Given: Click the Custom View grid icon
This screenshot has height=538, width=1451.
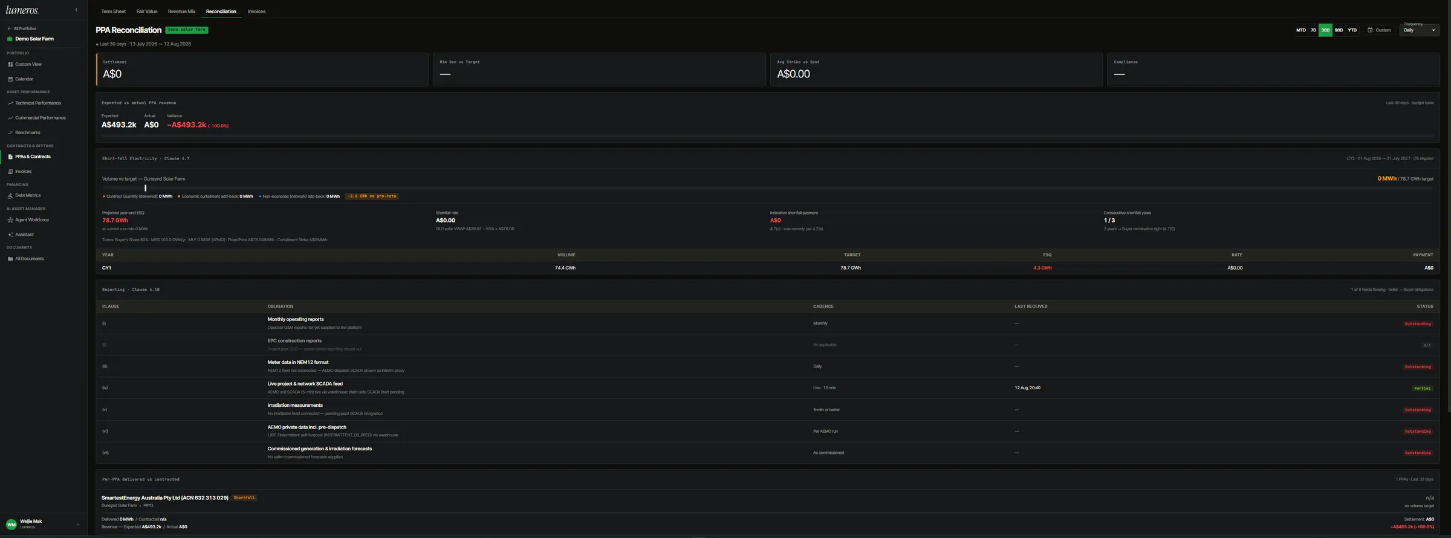Looking at the screenshot, I should (10, 64).
